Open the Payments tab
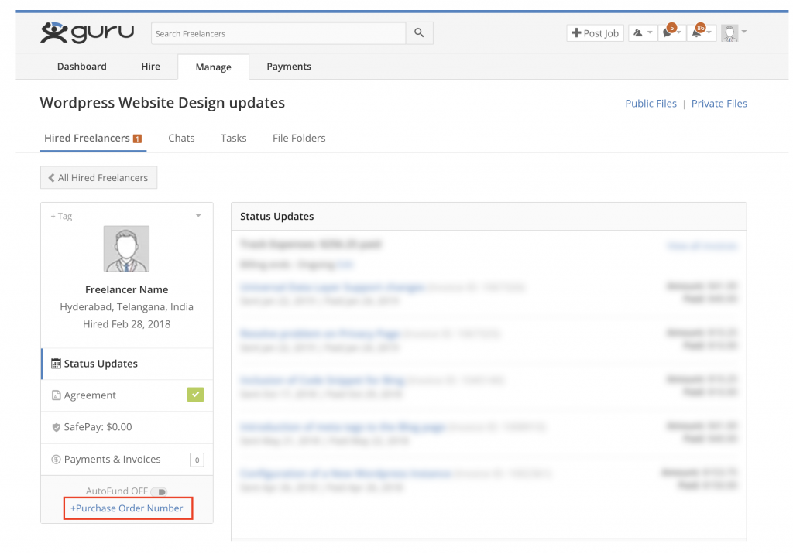The width and height of the screenshot is (793, 554). point(289,67)
